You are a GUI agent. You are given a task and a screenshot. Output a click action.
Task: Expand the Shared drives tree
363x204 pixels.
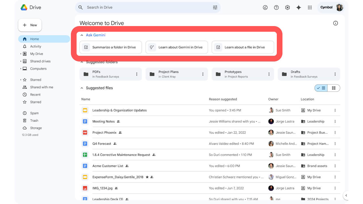point(21,61)
